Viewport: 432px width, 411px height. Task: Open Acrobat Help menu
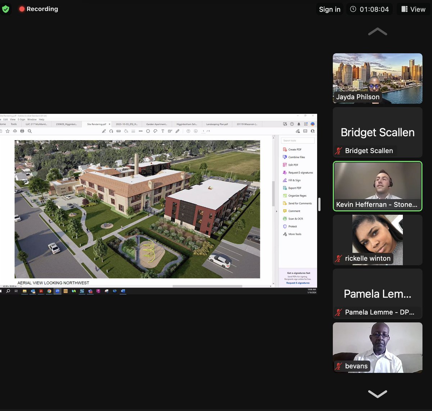coord(42,120)
